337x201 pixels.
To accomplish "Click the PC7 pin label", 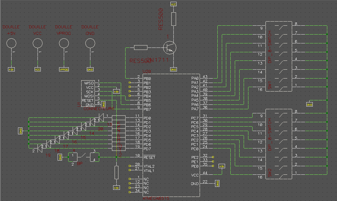I will 195,118.
